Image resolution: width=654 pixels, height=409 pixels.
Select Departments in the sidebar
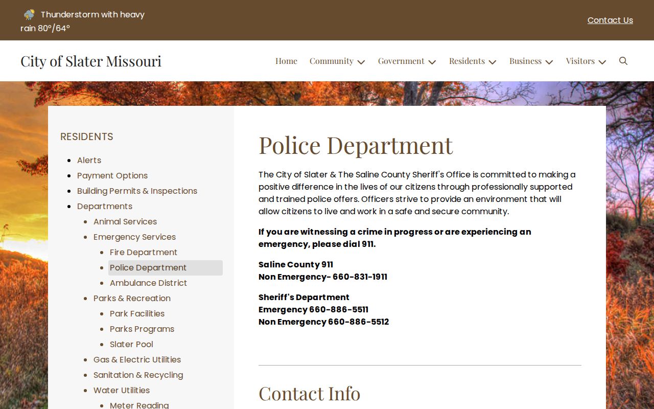(x=105, y=206)
